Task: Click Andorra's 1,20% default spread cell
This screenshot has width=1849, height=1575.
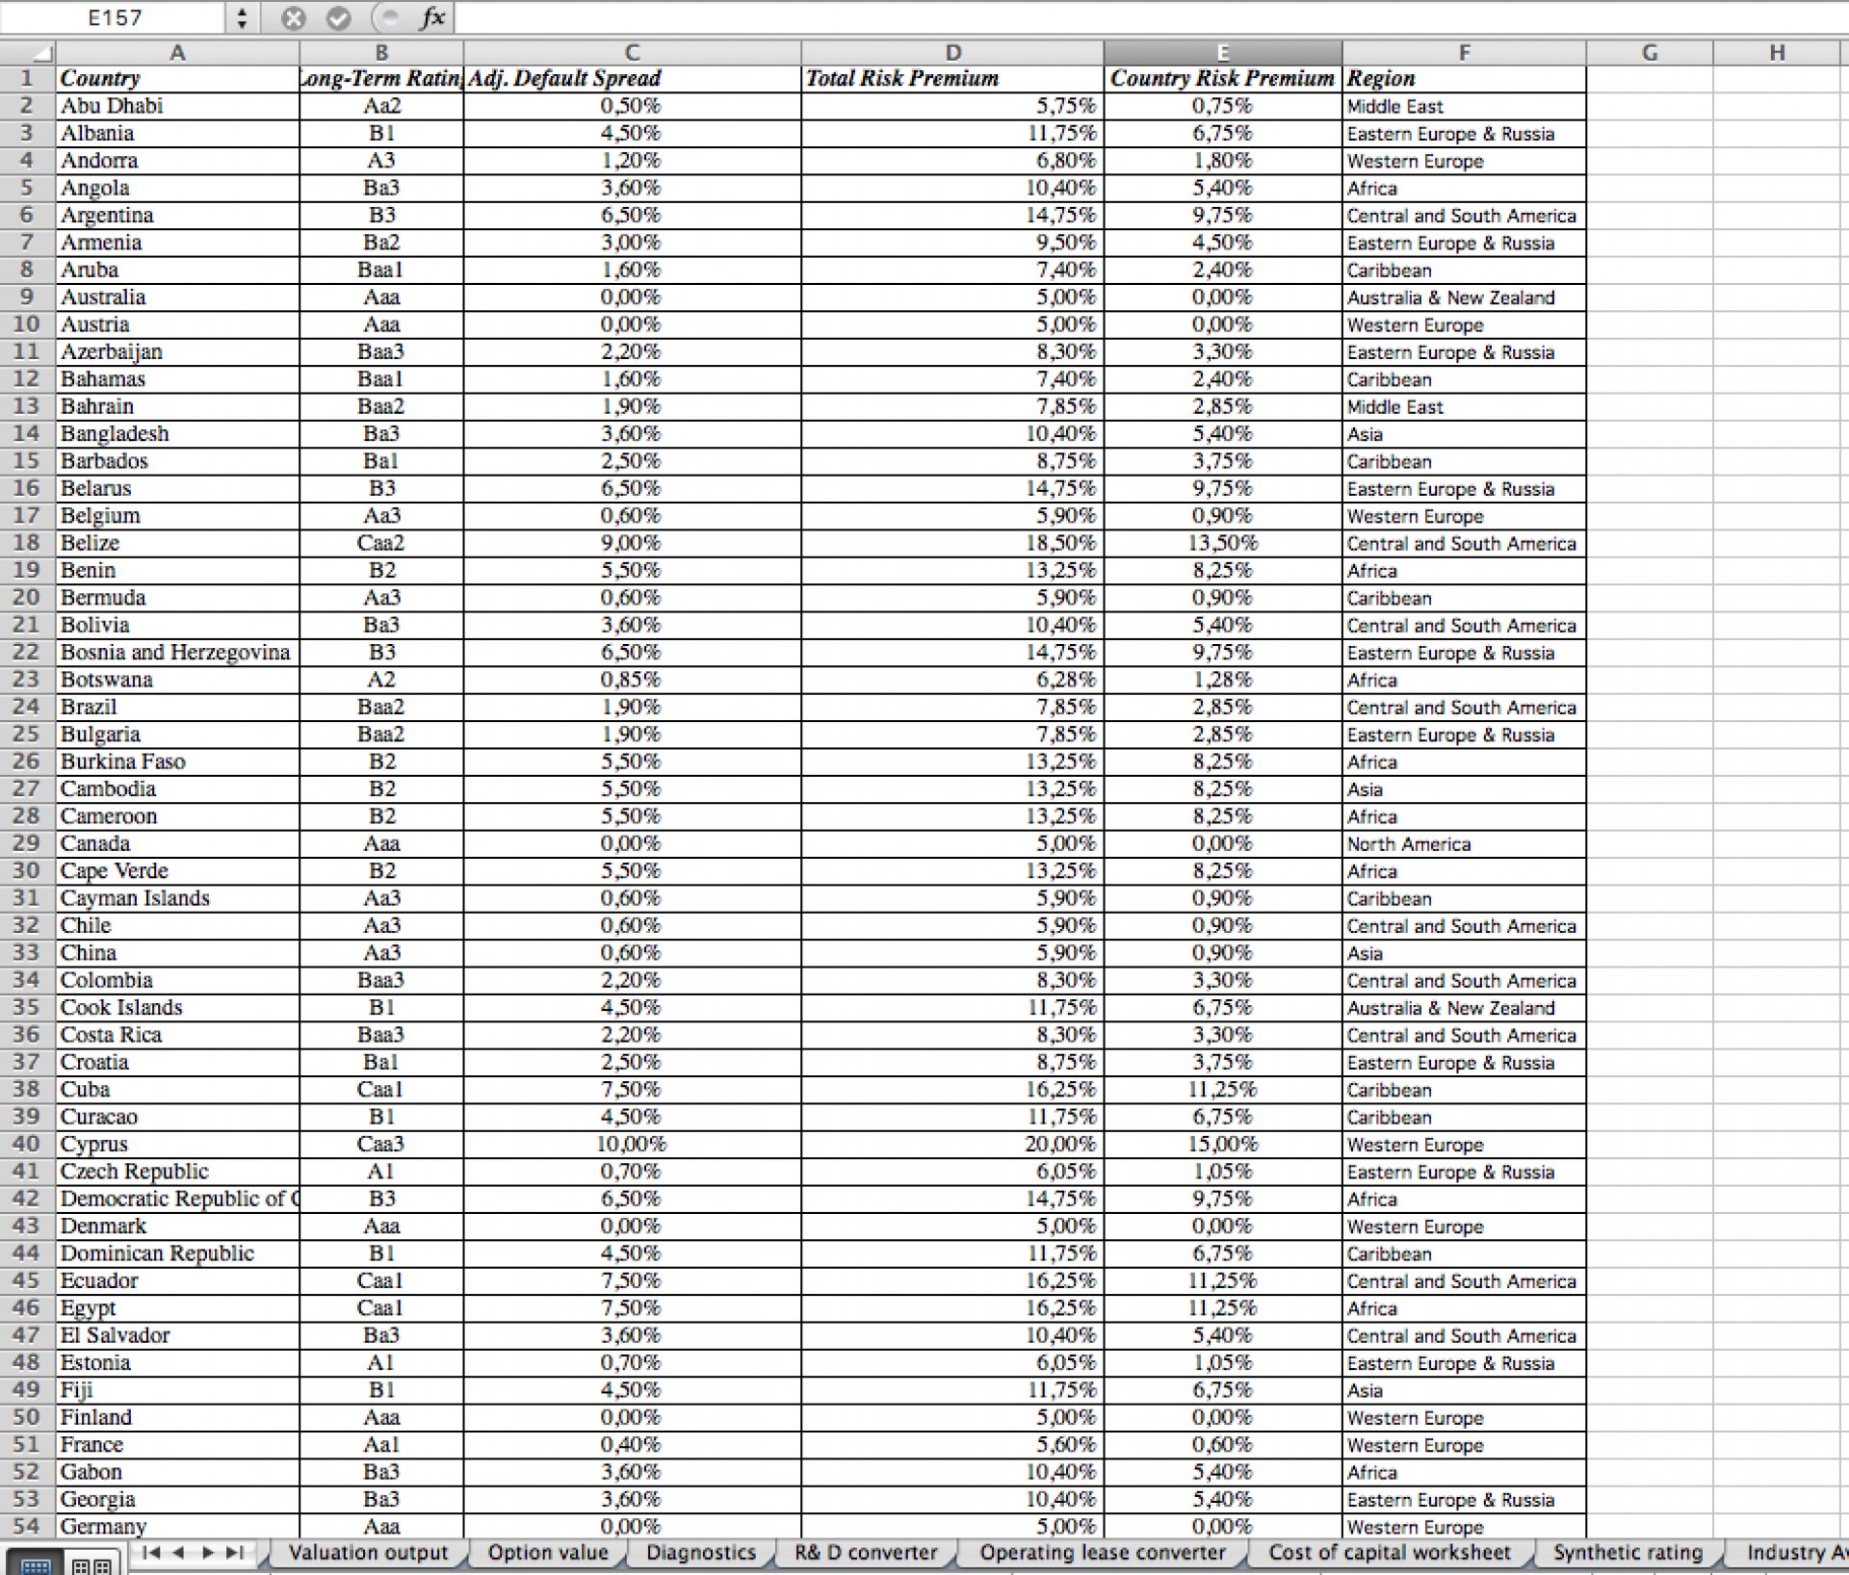Action: [632, 161]
